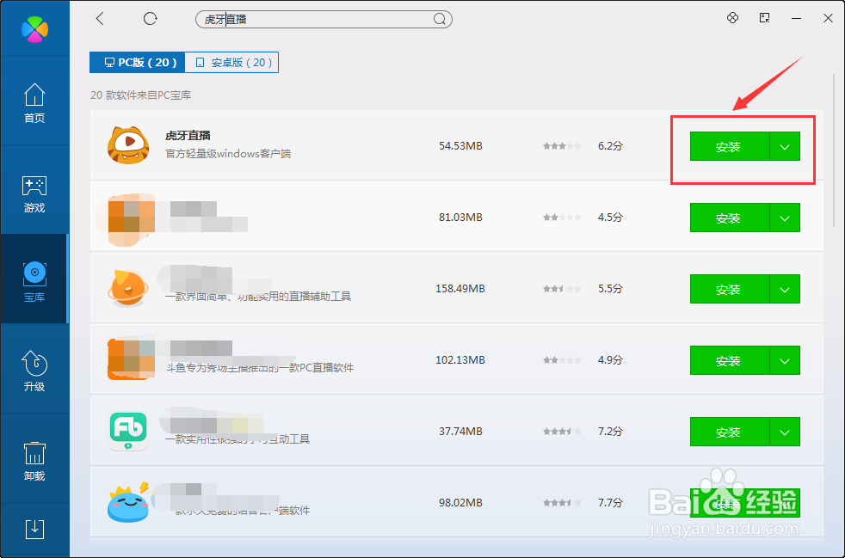Click the 20 款软件来自PC宝库 text

click(x=140, y=95)
